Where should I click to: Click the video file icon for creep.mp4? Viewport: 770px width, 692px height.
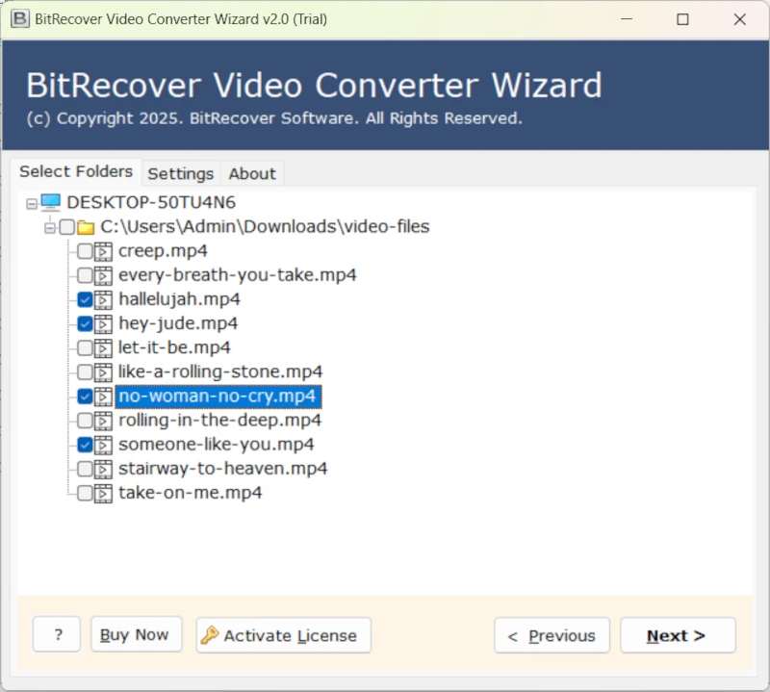pos(103,251)
